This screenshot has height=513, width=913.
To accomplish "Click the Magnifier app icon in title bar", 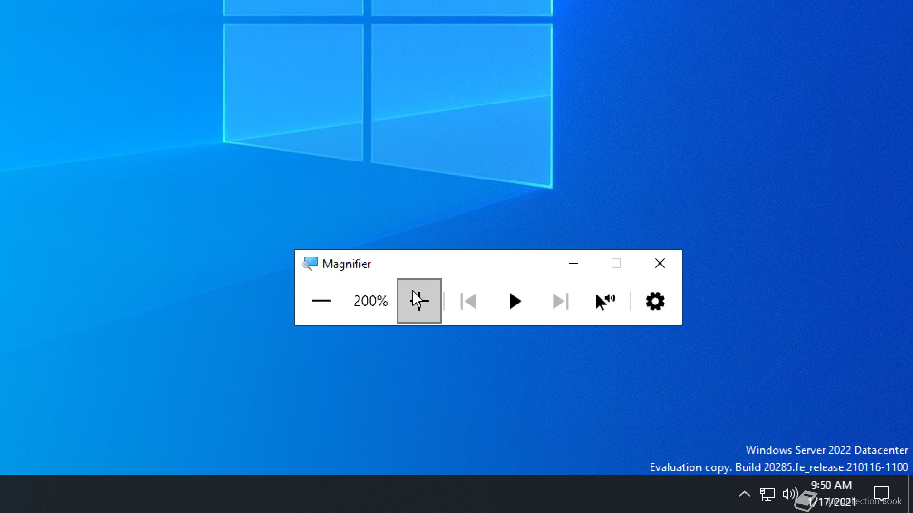I will [310, 264].
